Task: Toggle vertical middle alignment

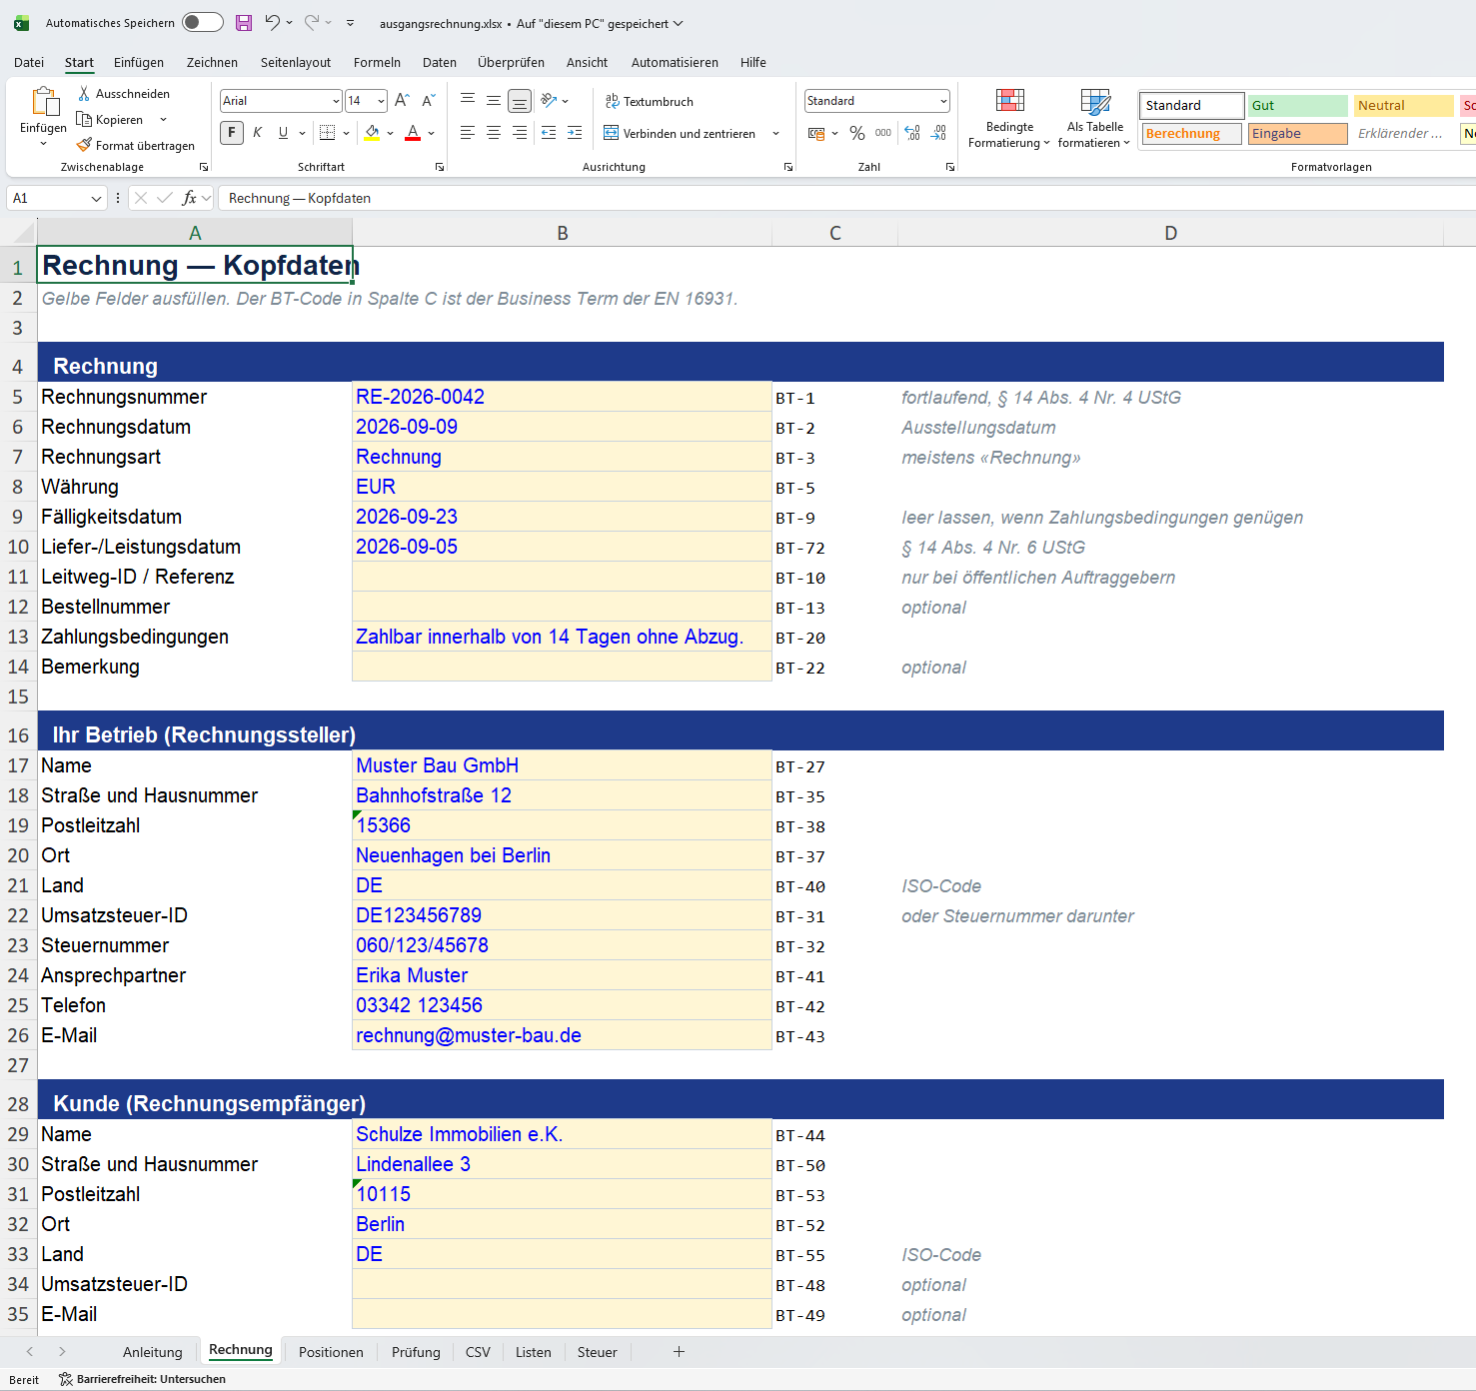Action: coord(494,101)
